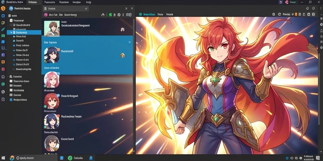
Task: Select the red-haired contact avatar
Action: 52,101
